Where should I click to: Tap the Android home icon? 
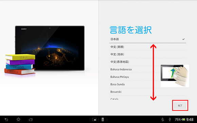pos(18,119)
